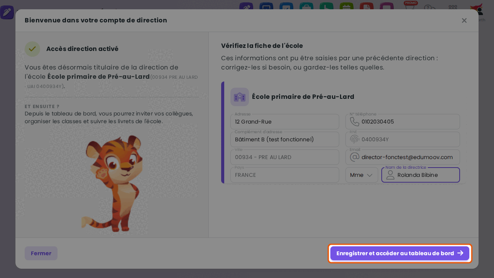Click the person icon in directrice field
This screenshot has height=278, width=494.
pyautogui.click(x=390, y=175)
